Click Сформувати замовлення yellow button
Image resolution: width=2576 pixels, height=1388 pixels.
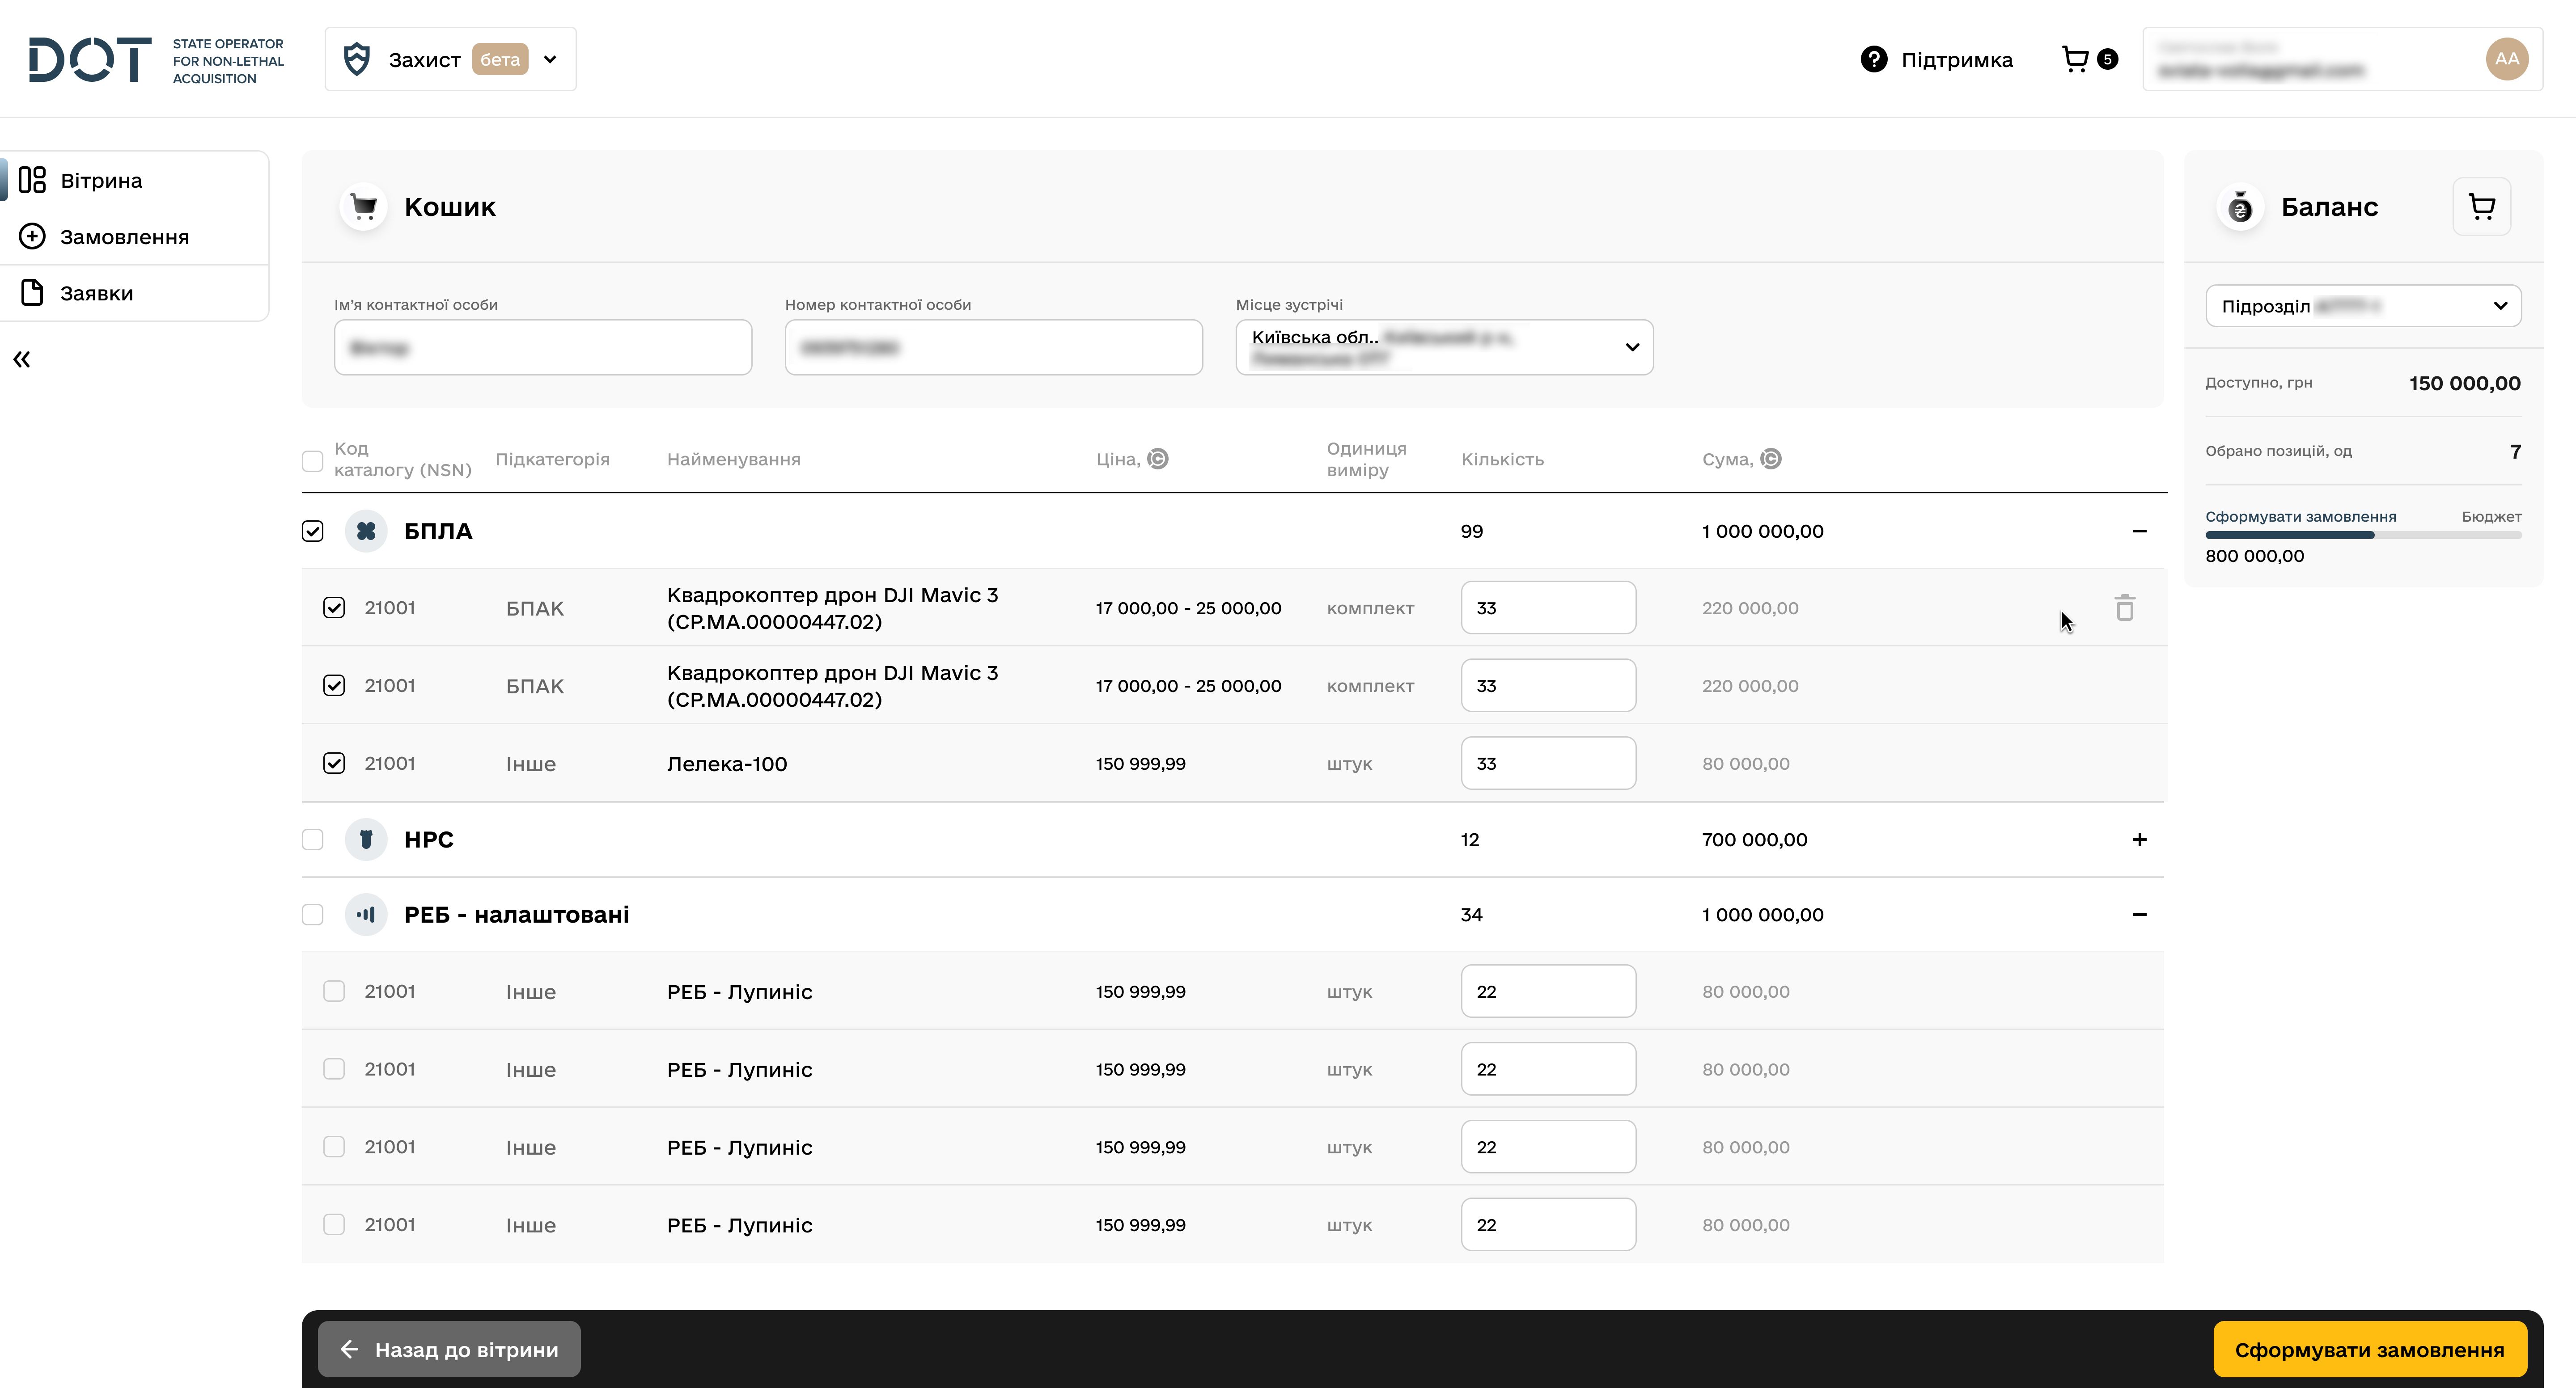(x=2369, y=1349)
